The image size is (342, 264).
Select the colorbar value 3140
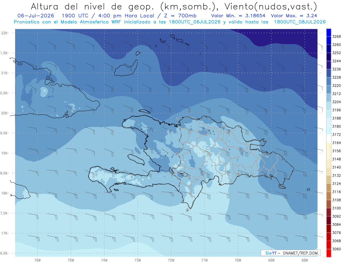336,167
